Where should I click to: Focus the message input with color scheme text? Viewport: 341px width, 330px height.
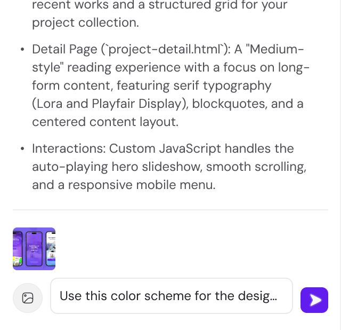171,296
